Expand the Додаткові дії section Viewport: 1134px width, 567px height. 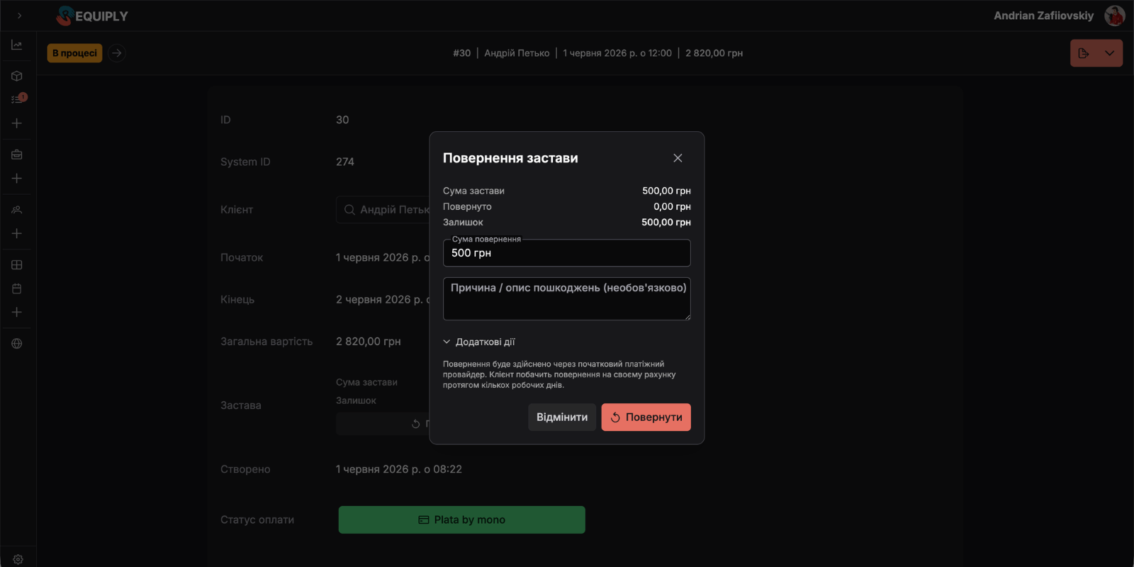(x=479, y=342)
